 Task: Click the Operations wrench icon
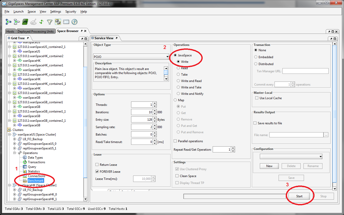[20, 153]
